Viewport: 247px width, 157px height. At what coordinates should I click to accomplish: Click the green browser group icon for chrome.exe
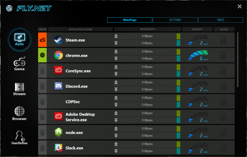point(42,55)
